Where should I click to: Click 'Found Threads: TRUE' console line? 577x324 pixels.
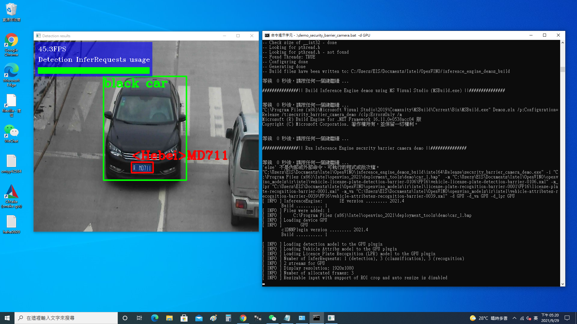tap(292, 57)
